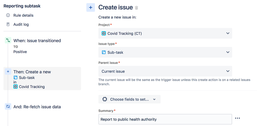Click the blue plus icon beside Create issue heading

point(91,8)
